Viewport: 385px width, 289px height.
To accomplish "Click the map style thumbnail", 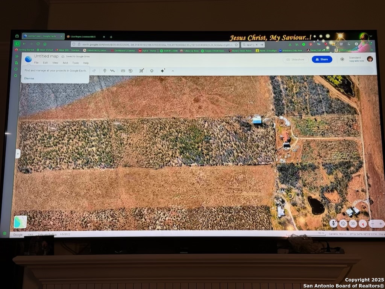I will 20,222.
